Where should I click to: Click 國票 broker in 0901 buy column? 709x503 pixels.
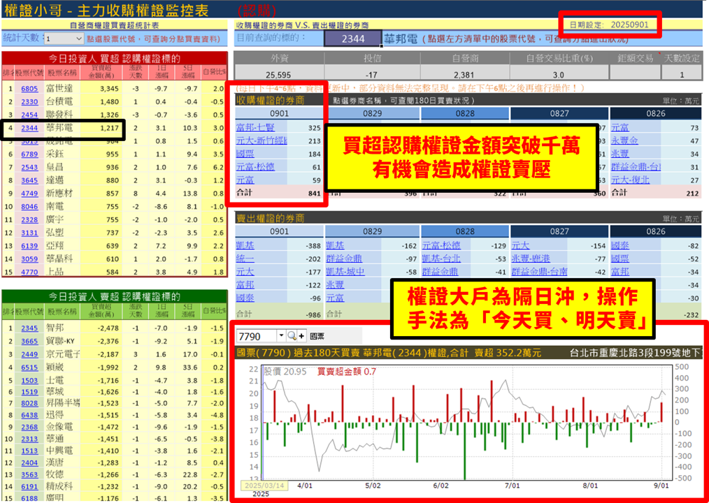(245, 154)
